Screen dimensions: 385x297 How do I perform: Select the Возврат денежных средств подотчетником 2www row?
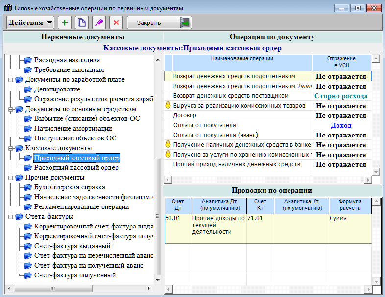tap(267, 86)
